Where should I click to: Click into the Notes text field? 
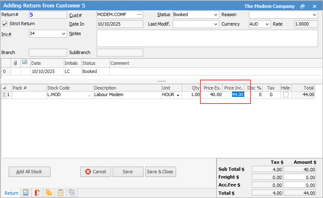(x=207, y=38)
